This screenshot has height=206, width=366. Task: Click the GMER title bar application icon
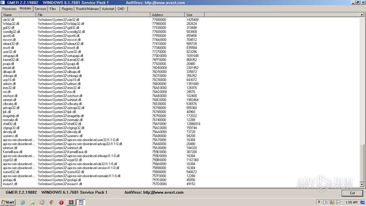pos(3,3)
